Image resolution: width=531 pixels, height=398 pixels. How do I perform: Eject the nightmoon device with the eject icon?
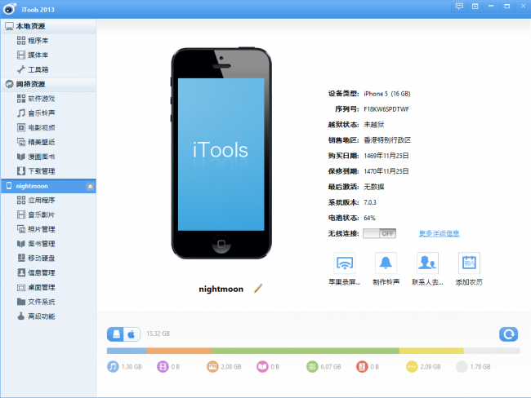click(x=90, y=186)
